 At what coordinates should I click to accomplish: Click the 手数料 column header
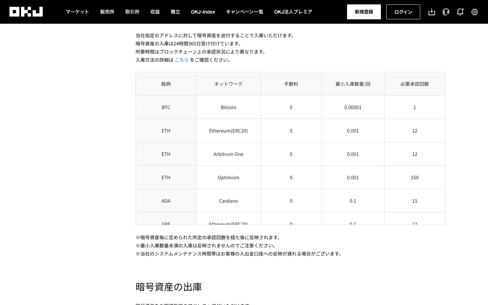point(291,84)
